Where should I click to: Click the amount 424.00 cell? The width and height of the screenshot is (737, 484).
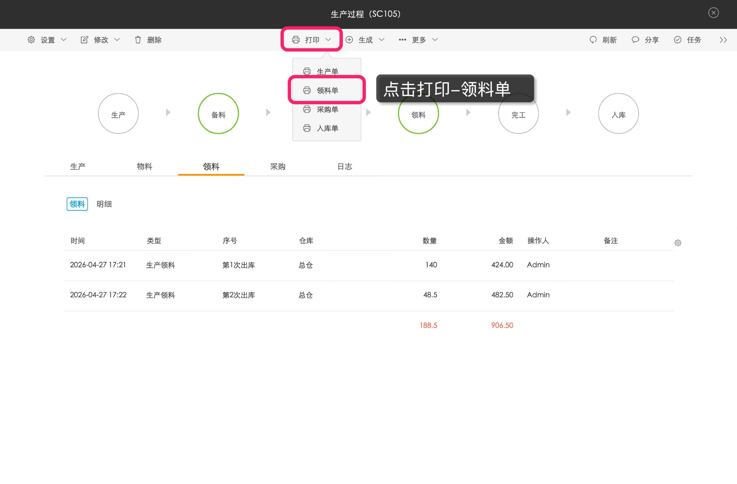pos(502,265)
